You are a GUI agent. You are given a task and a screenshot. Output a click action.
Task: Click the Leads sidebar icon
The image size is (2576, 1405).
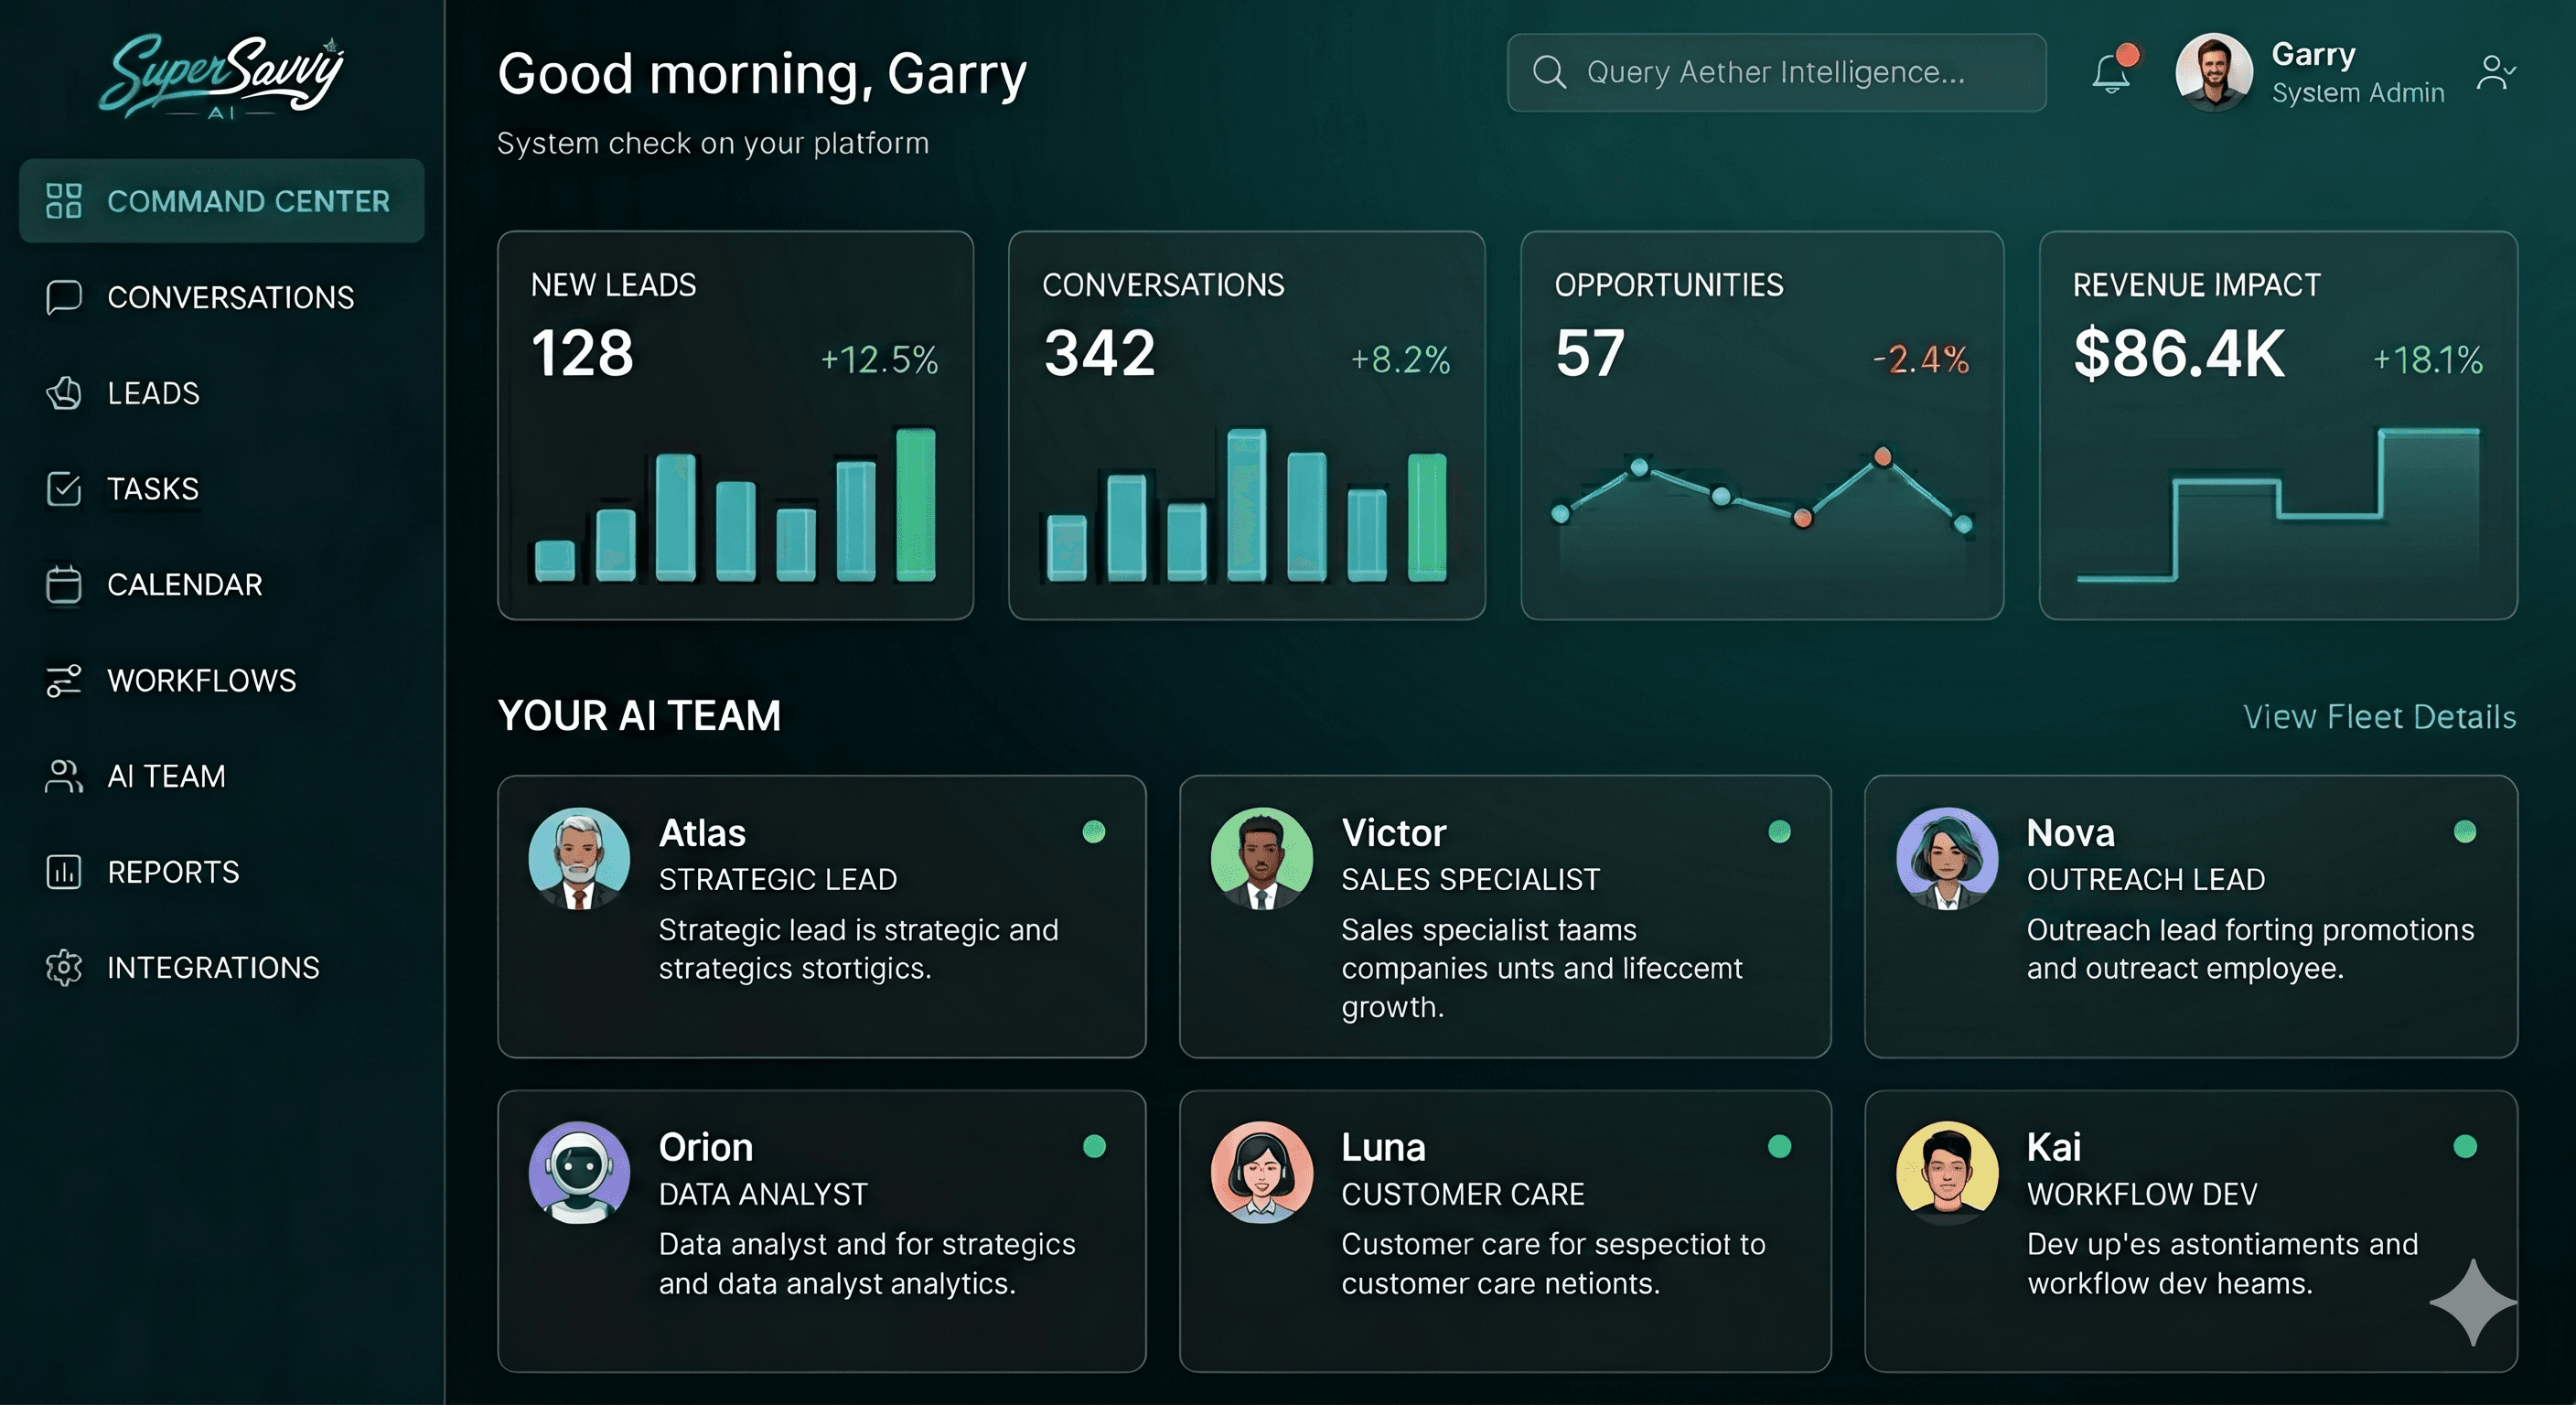click(x=63, y=393)
